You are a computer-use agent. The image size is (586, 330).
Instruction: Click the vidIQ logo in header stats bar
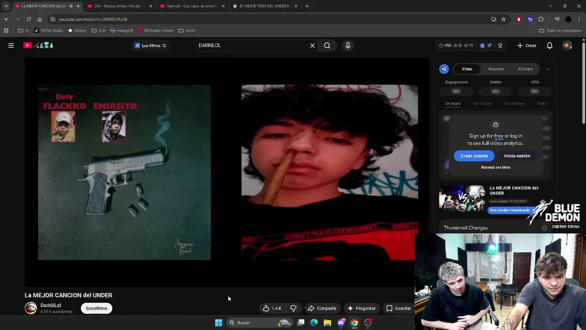(x=482, y=45)
